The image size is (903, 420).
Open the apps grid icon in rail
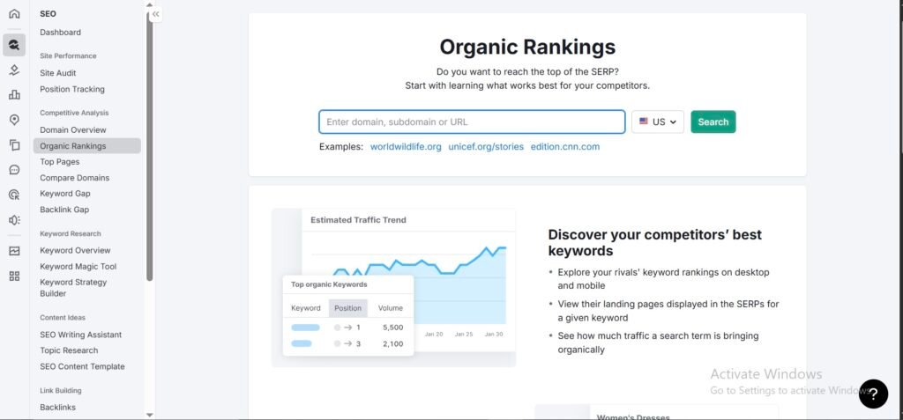tap(14, 276)
